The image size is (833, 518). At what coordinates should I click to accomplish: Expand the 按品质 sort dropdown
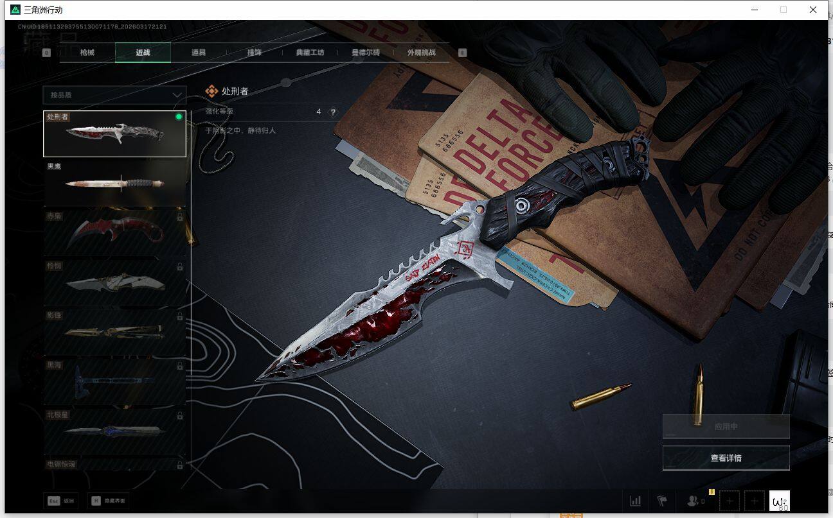pyautogui.click(x=114, y=95)
